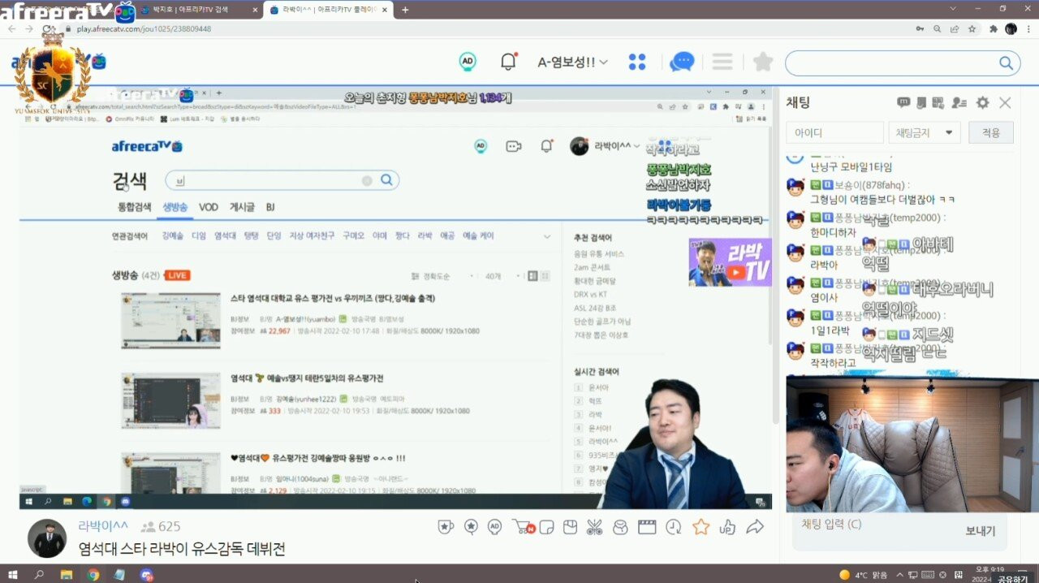Open the notification bell in header
This screenshot has width=1039, height=583.
click(509, 62)
